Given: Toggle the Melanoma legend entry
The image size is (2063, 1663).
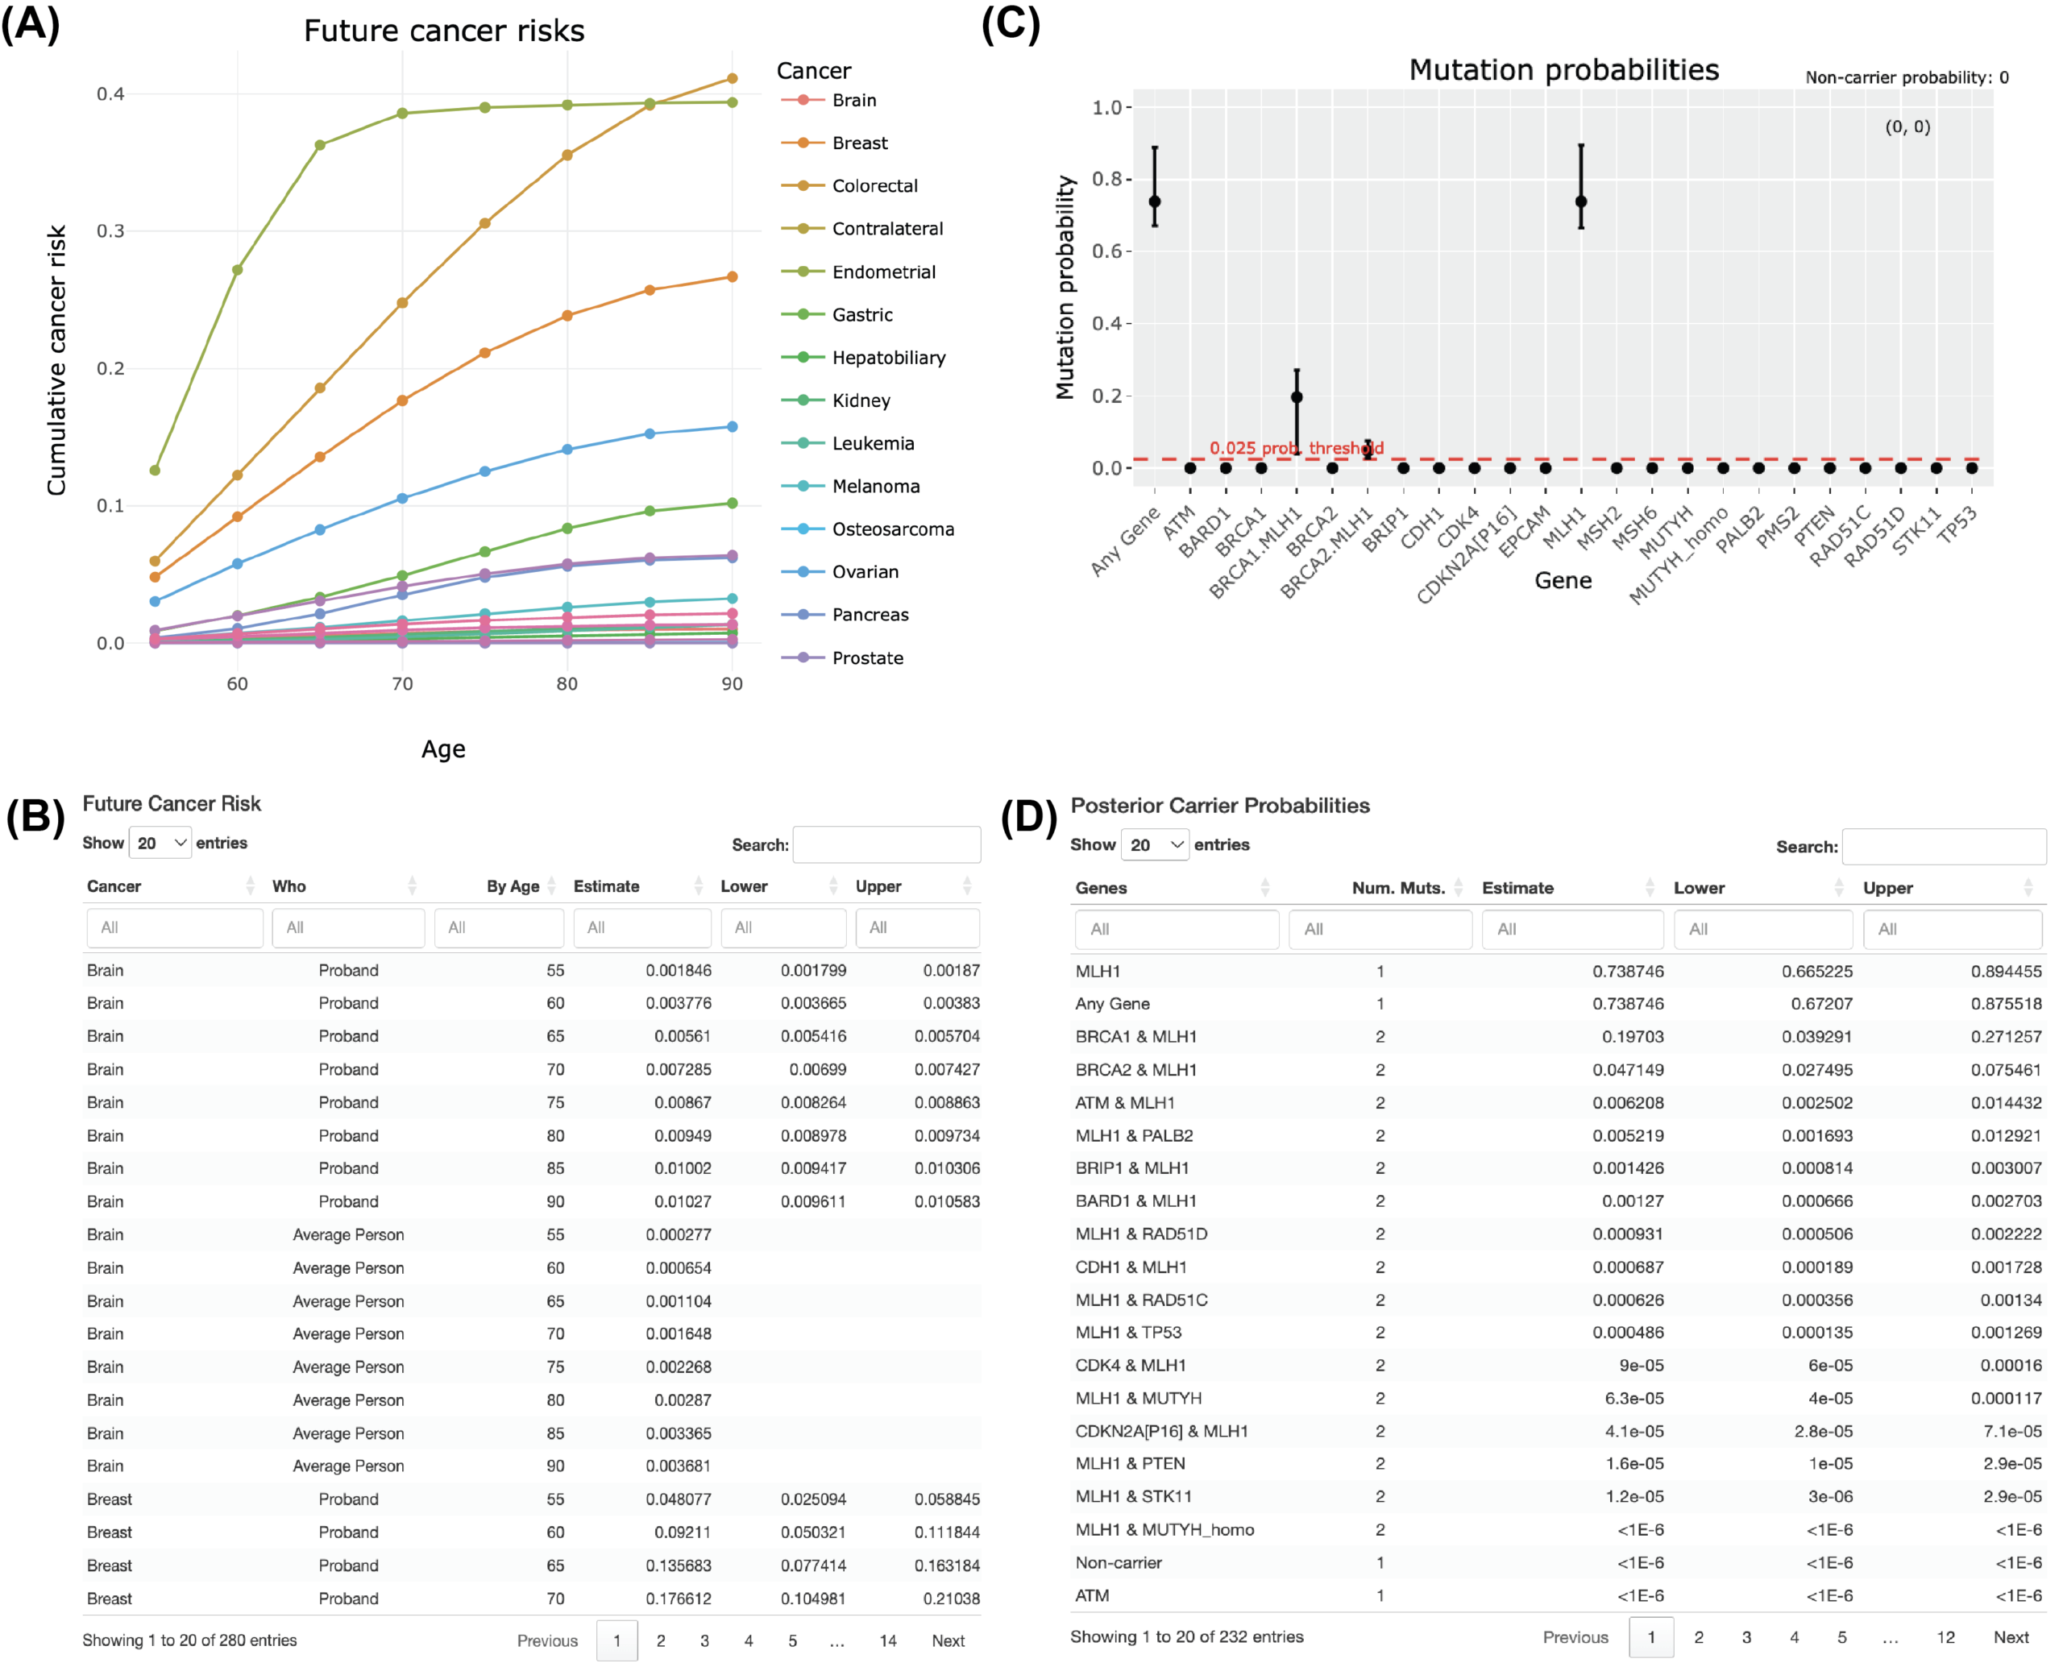Looking at the screenshot, I should click(x=851, y=487).
